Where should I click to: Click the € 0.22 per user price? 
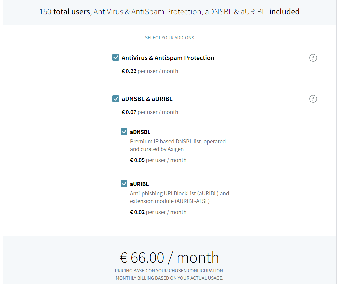tap(150, 71)
